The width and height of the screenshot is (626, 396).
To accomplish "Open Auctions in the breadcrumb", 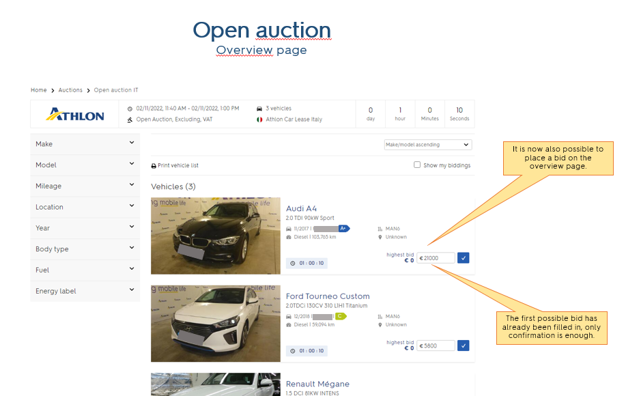I will (70, 90).
